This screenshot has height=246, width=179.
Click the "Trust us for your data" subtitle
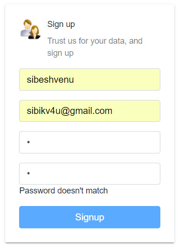[x=95, y=47]
